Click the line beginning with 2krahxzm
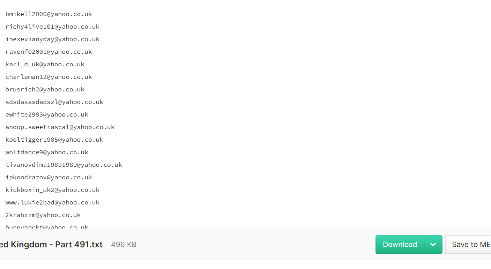The height and width of the screenshot is (269, 491). [x=43, y=215]
